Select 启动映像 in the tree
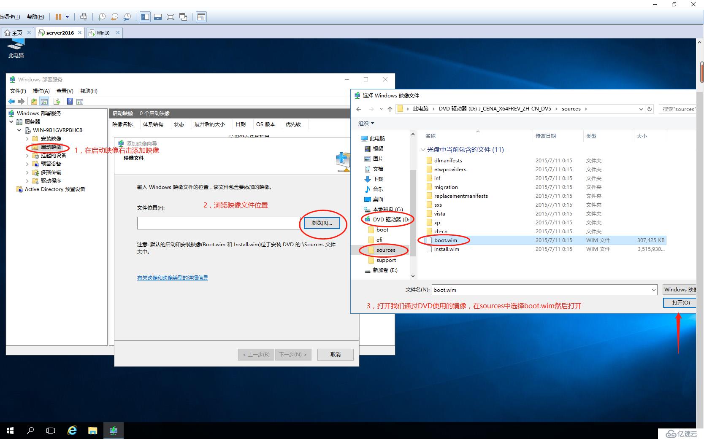The width and height of the screenshot is (704, 439). [x=51, y=147]
